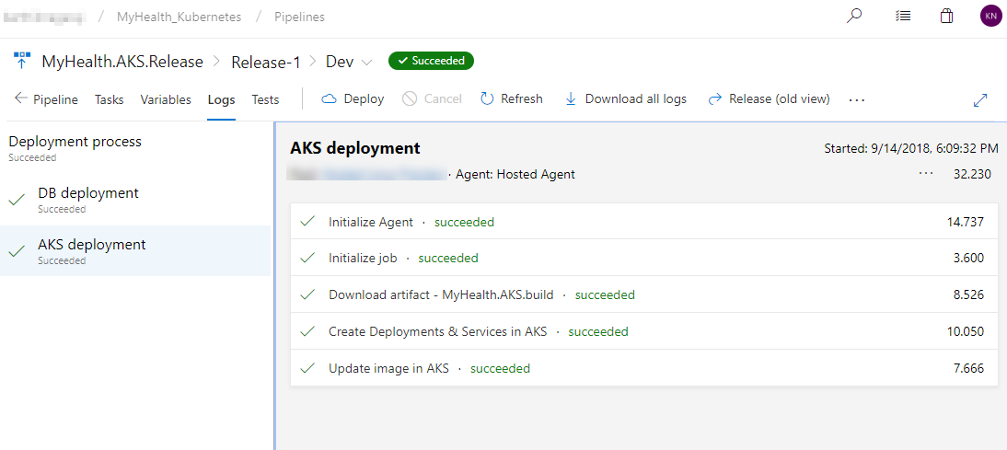Image resolution: width=1007 pixels, height=450 pixels.
Task: Open the work items list icon
Action: point(903,17)
